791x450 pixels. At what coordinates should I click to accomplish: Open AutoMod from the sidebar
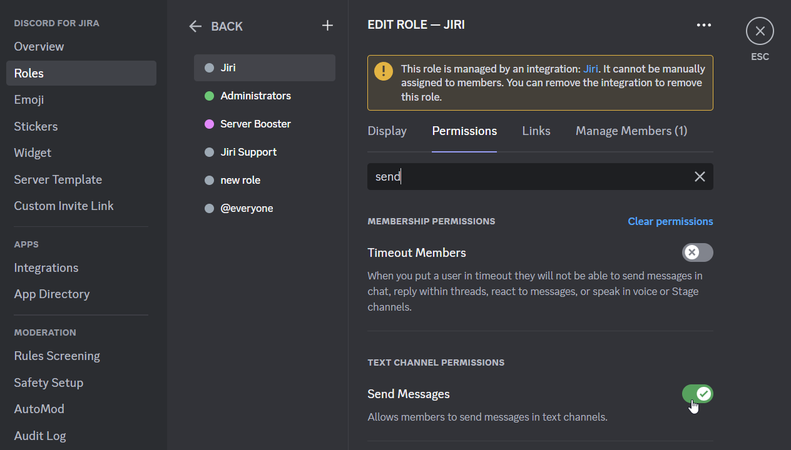39,409
